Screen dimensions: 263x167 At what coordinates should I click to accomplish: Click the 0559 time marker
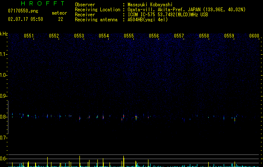(229, 36)
